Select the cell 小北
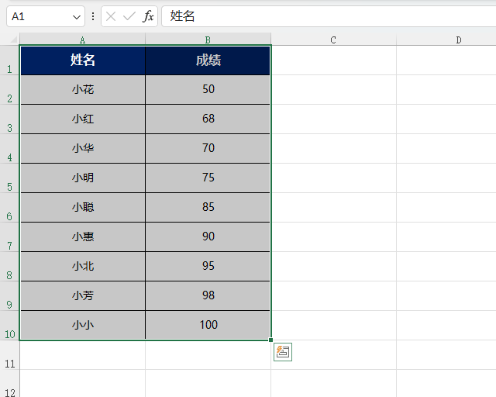Image resolution: width=496 pixels, height=397 pixels. 83,266
